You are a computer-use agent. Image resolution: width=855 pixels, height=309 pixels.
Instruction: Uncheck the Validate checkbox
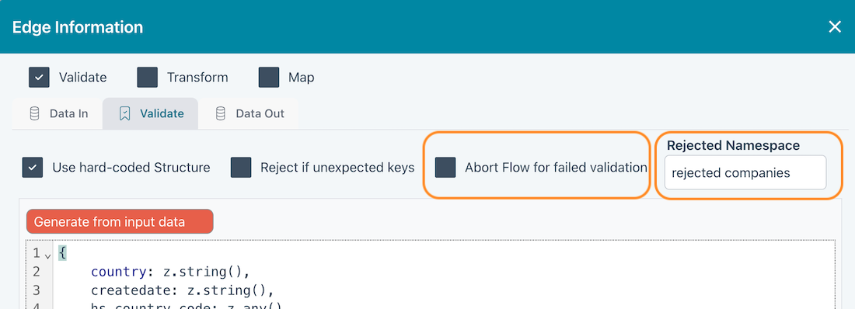point(39,78)
